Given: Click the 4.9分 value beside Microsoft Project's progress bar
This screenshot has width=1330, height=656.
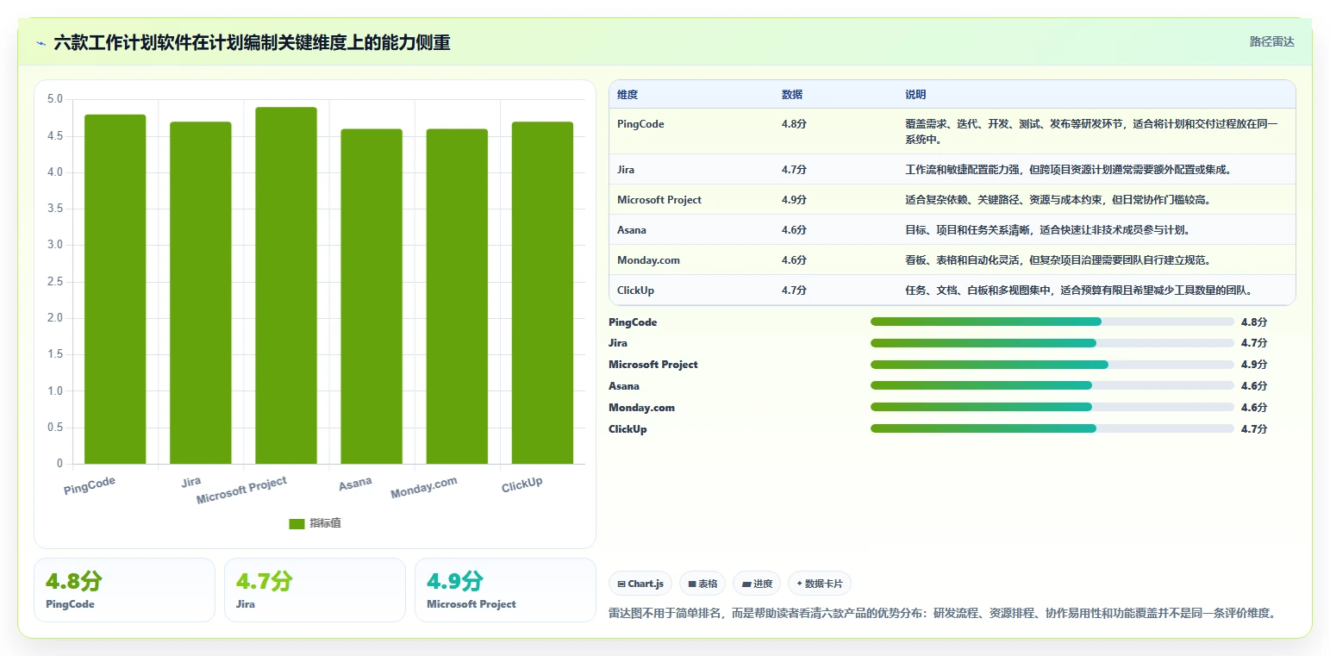Looking at the screenshot, I should coord(1254,365).
